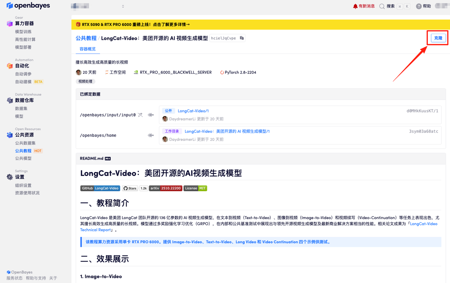This screenshot has height=283, width=450.
Task: Click the arrow icon next to input0 path
Action: 151,115
